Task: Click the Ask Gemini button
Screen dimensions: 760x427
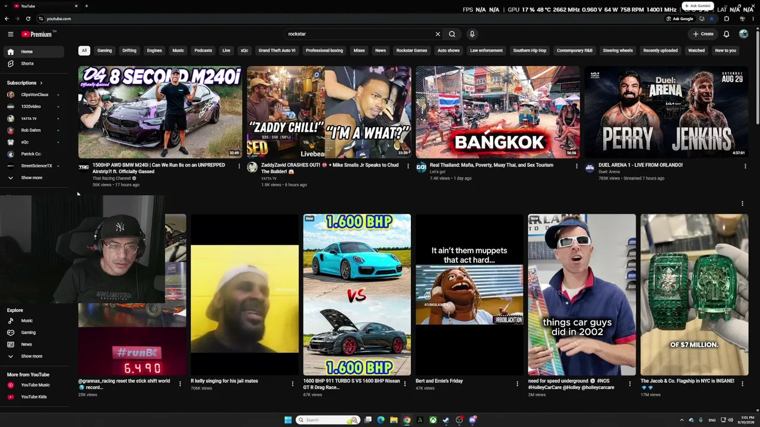Action: [697, 6]
